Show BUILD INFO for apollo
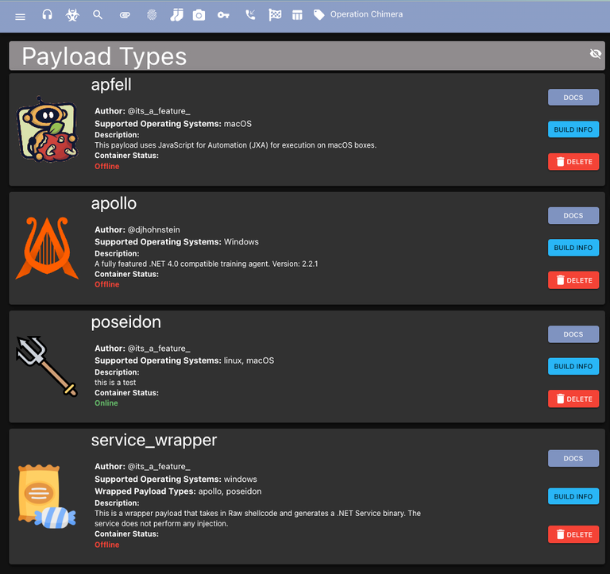The image size is (610, 574). click(x=573, y=248)
